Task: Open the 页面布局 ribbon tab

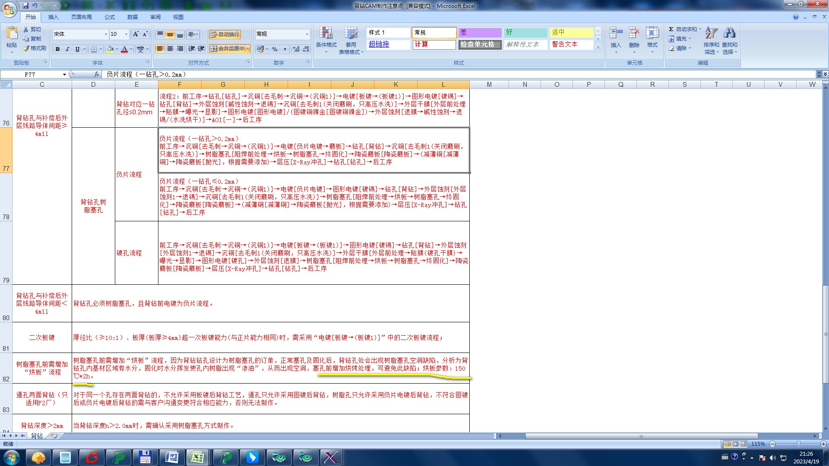Action: [x=81, y=17]
